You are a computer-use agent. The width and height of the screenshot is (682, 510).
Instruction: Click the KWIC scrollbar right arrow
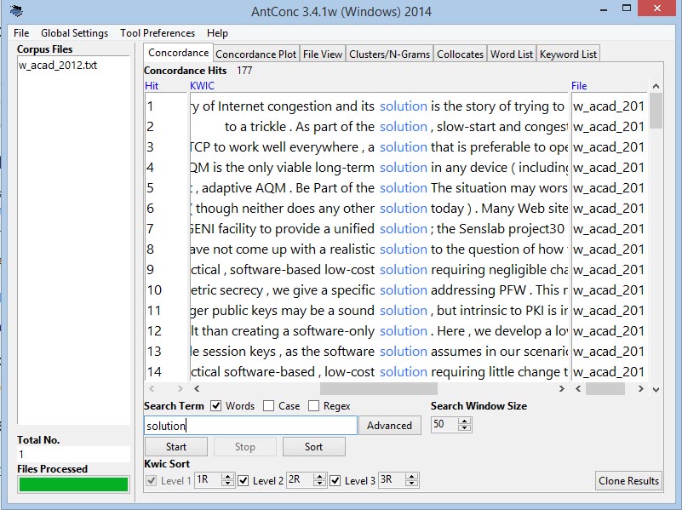point(561,389)
